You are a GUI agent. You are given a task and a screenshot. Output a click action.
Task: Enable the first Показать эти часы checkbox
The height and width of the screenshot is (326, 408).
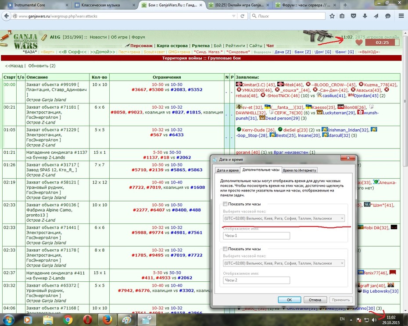coord(225,204)
